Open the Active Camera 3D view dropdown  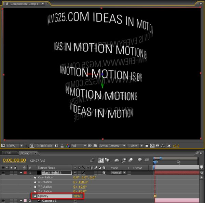[112, 146]
